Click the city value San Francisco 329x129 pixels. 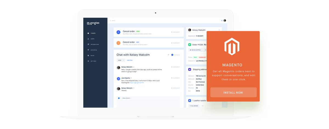(x=200, y=82)
